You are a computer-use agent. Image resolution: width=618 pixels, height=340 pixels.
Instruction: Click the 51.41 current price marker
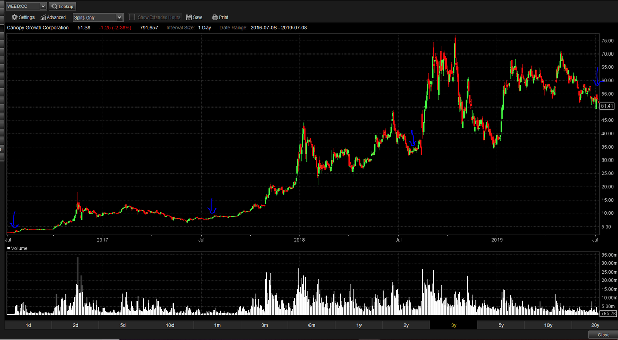point(608,106)
